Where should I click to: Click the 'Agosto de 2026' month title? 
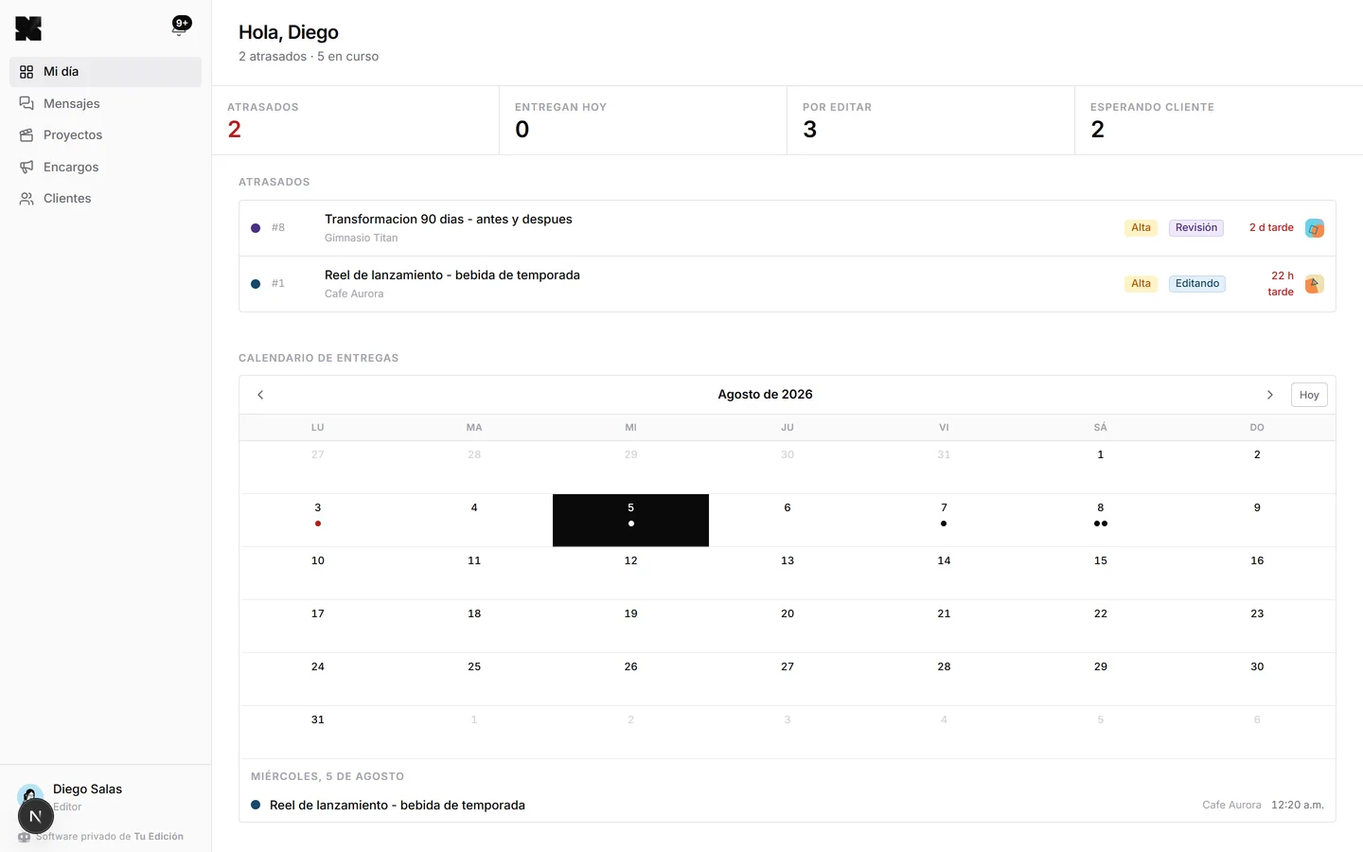tap(765, 395)
